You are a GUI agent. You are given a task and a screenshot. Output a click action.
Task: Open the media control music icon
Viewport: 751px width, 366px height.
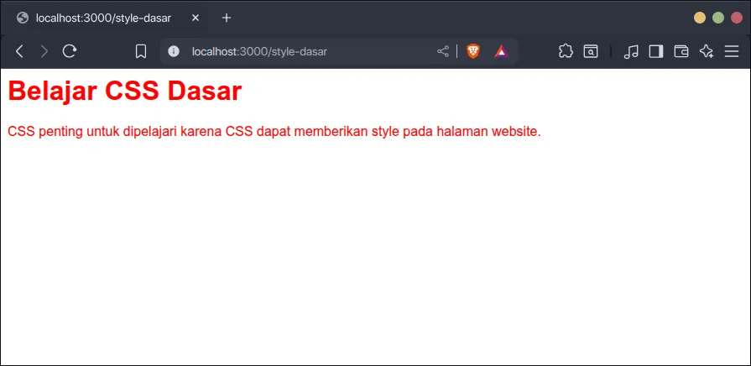click(x=631, y=51)
